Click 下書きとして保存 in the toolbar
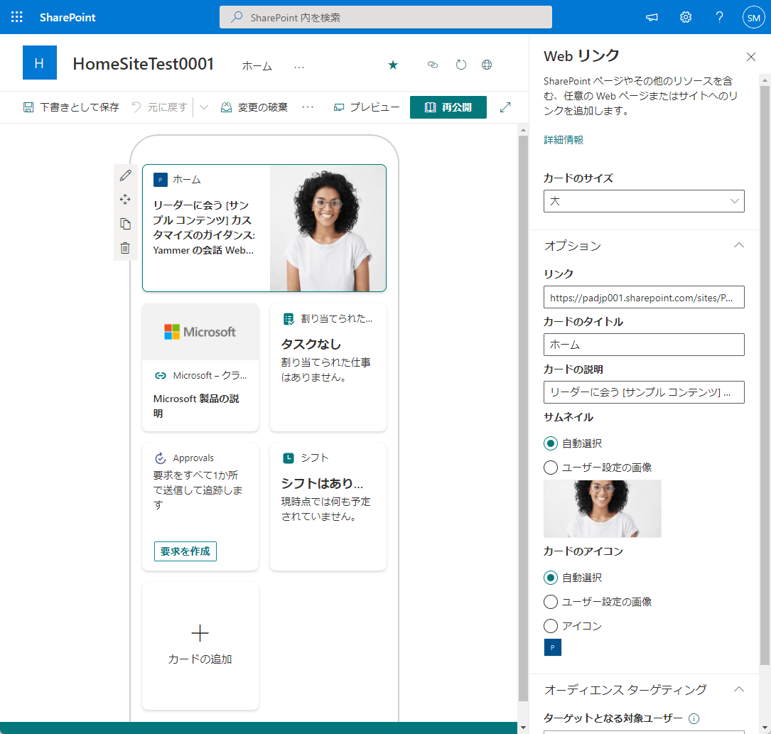This screenshot has height=734, width=771. [x=71, y=107]
